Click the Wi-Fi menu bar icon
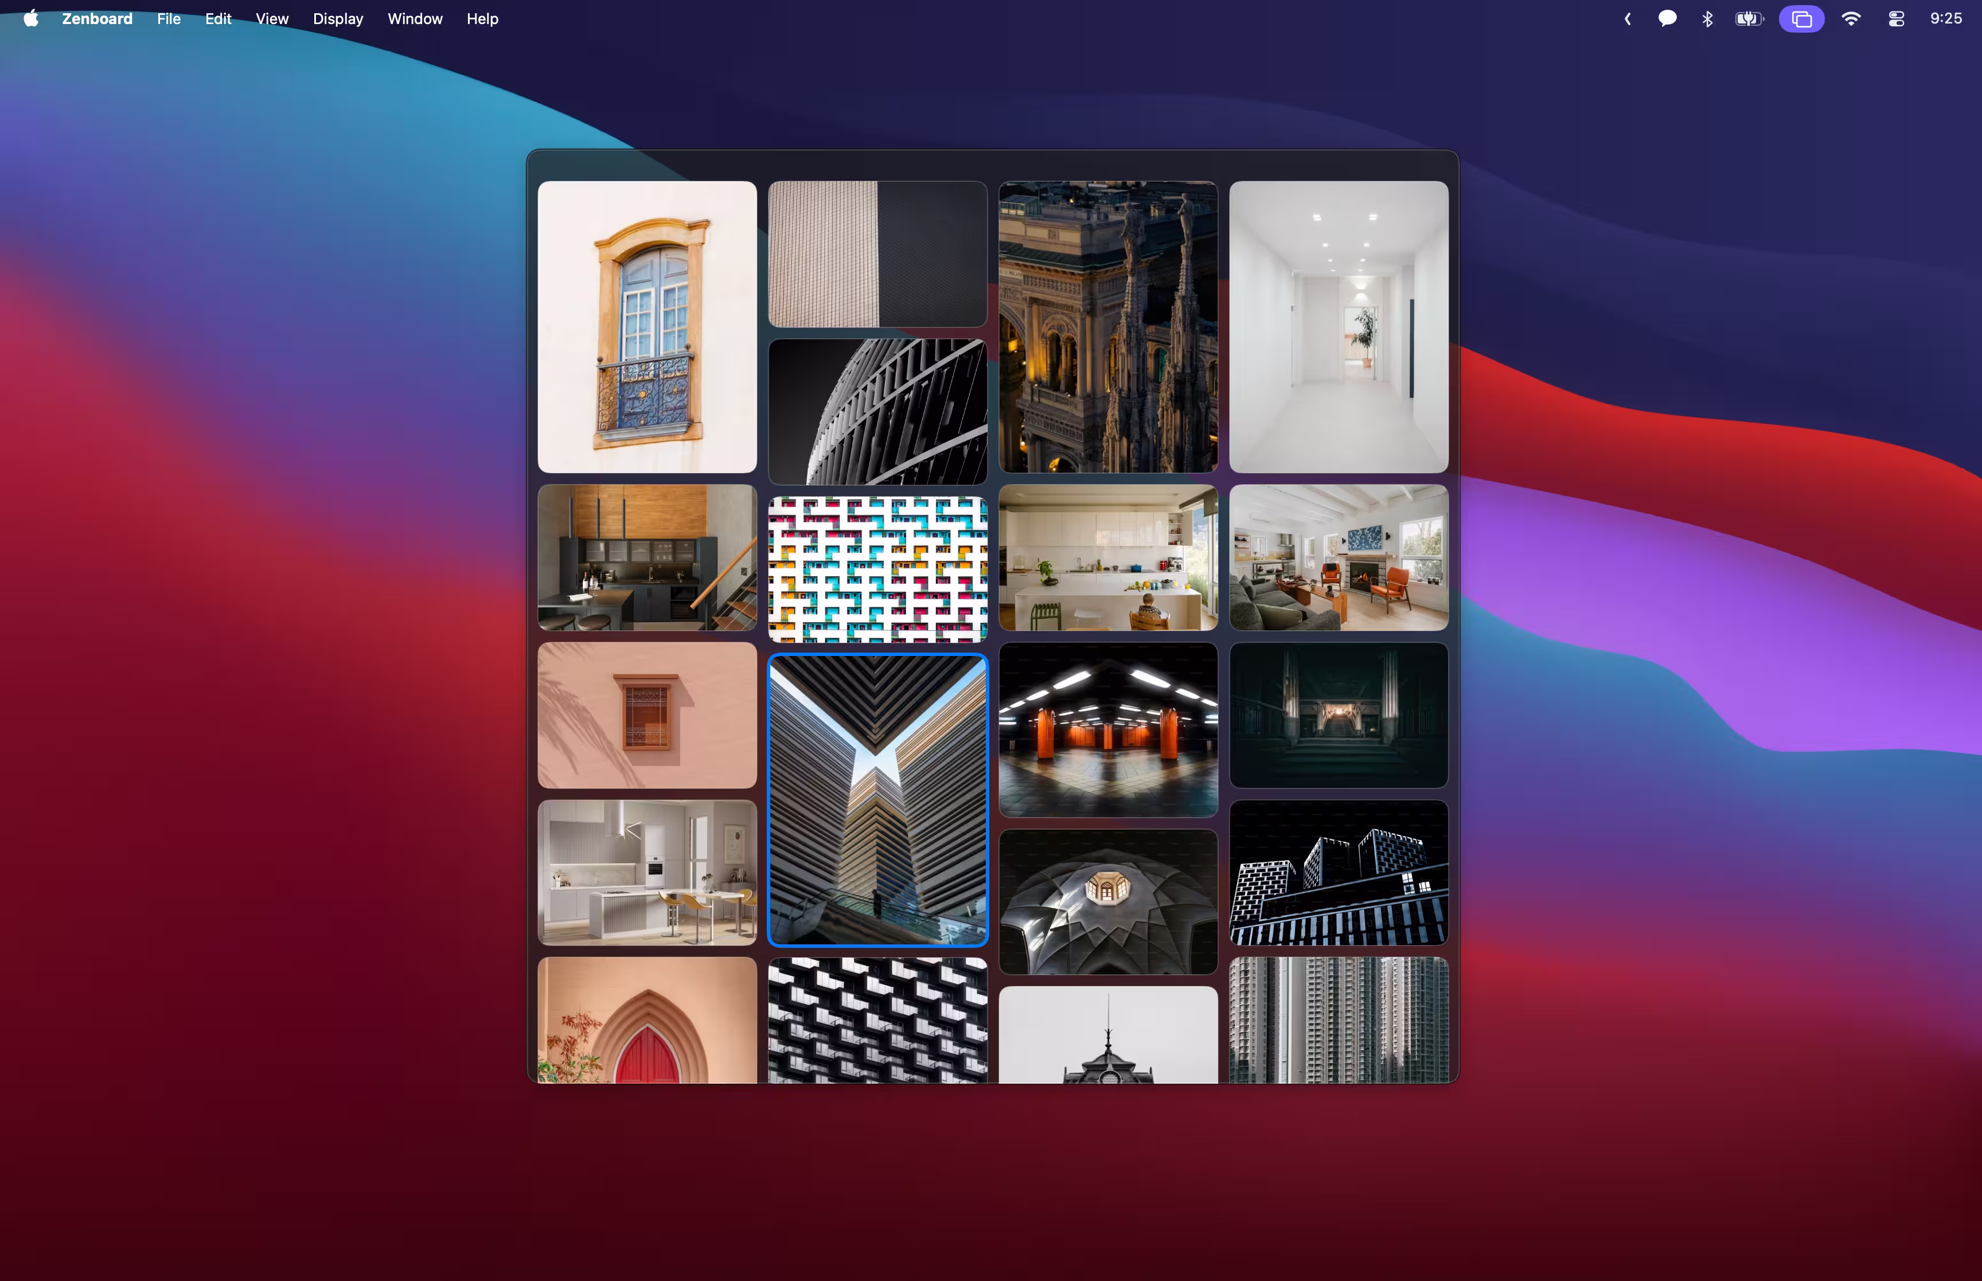 (x=1851, y=18)
